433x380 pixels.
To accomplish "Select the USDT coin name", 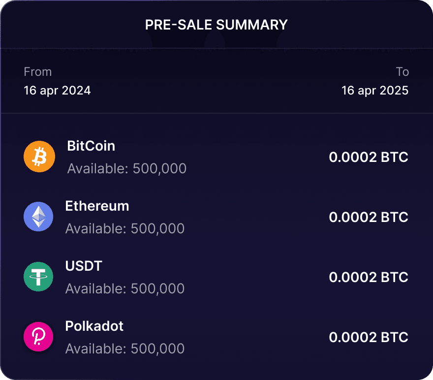I will pos(84,266).
